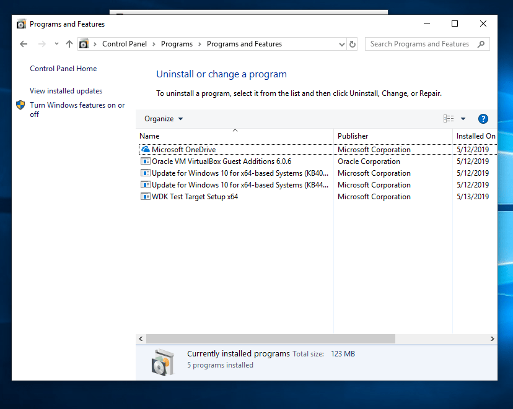Viewport: 513px width, 409px height.
Task: Maximize the Programs and Features window
Action: (x=454, y=24)
